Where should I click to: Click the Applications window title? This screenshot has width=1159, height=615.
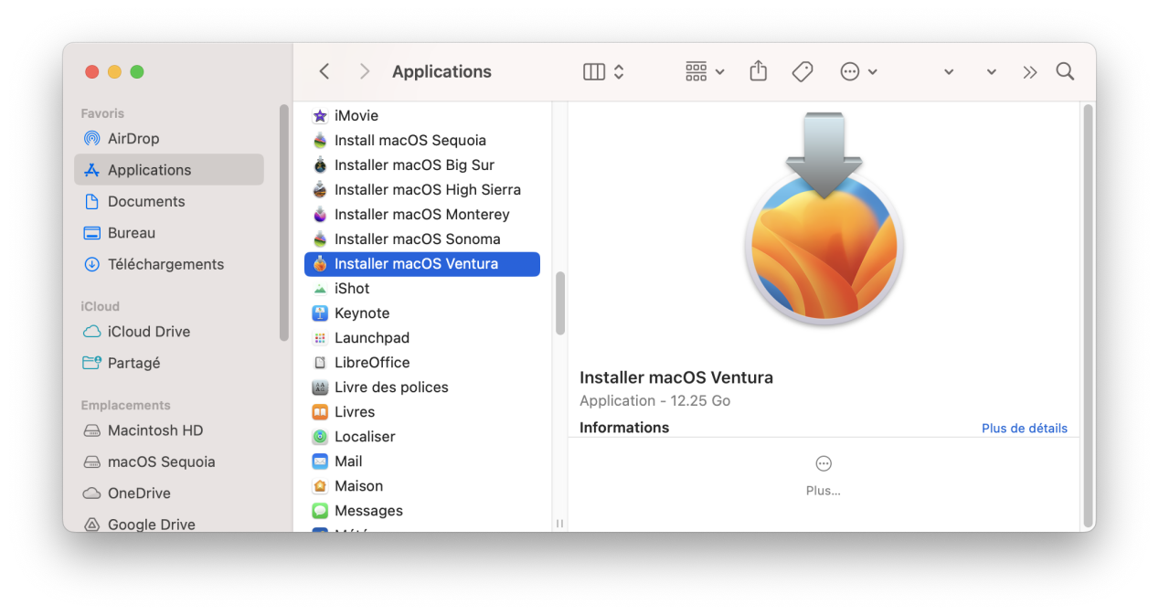(x=441, y=71)
